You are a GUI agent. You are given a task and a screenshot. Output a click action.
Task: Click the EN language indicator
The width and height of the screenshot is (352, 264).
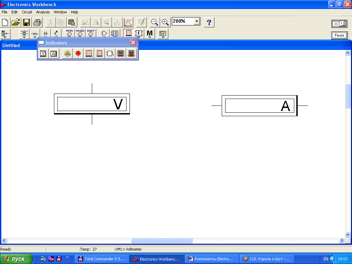click(326, 259)
